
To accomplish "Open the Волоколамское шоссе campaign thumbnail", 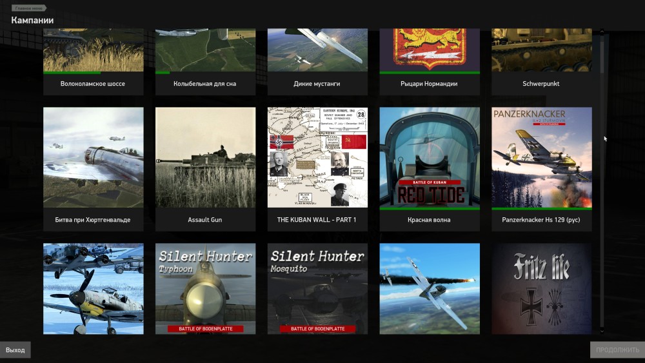I will tap(94, 50).
